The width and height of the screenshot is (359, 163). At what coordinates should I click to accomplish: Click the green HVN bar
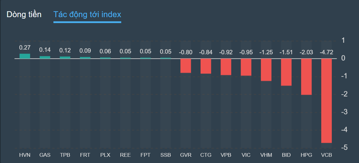[x=25, y=56]
